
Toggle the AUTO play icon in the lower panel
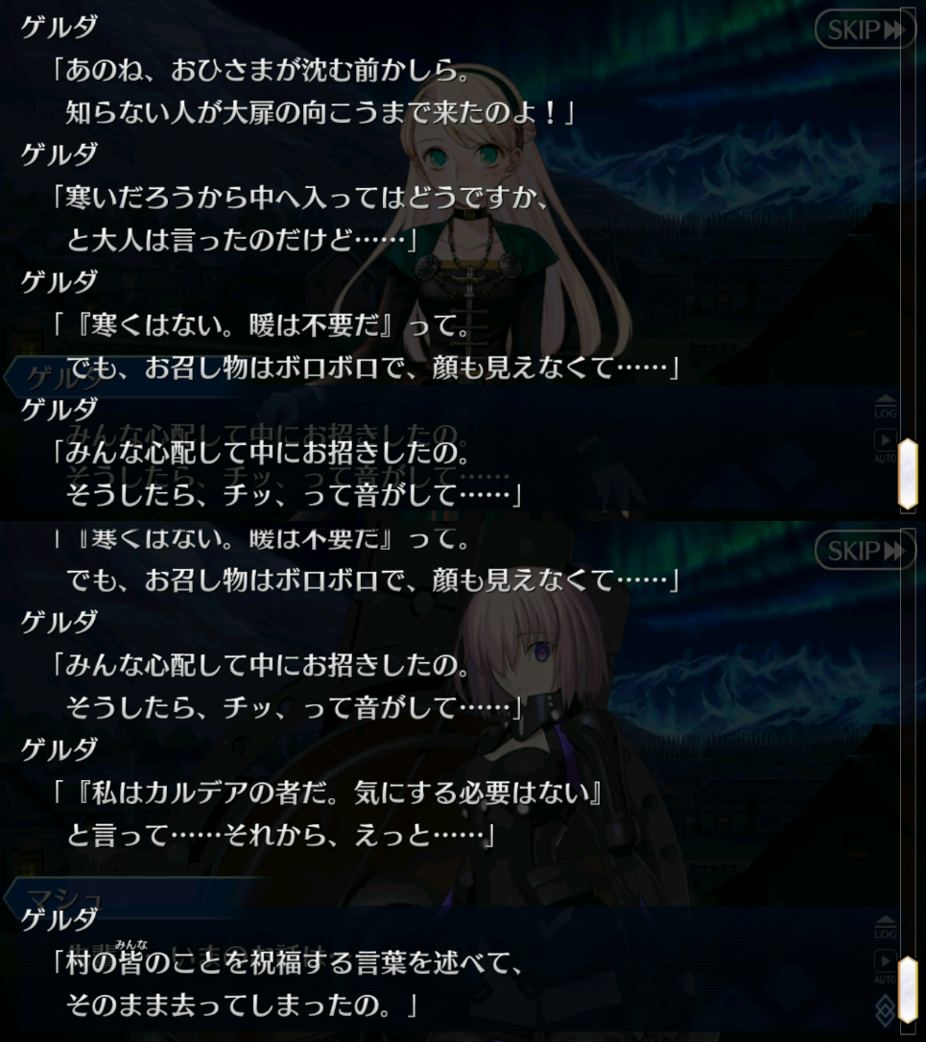coord(885,967)
